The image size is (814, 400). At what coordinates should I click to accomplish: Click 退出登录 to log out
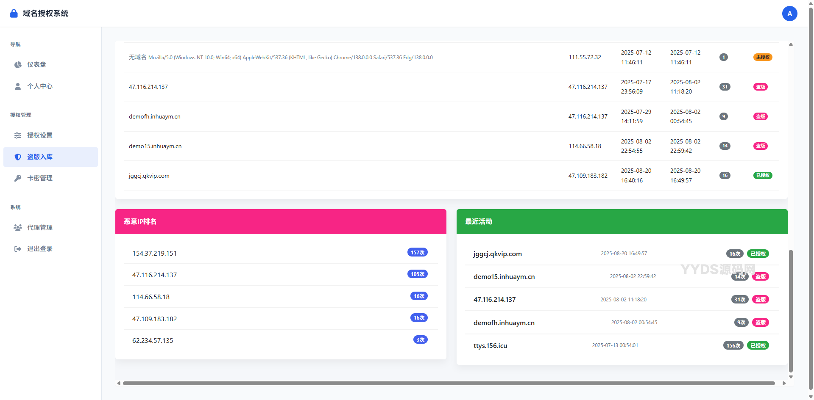coord(40,248)
